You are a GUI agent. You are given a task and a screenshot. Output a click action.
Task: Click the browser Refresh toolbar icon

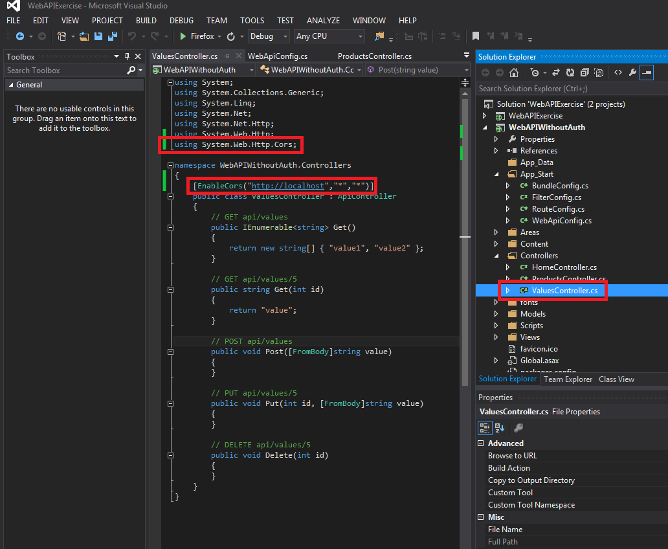pos(231,37)
